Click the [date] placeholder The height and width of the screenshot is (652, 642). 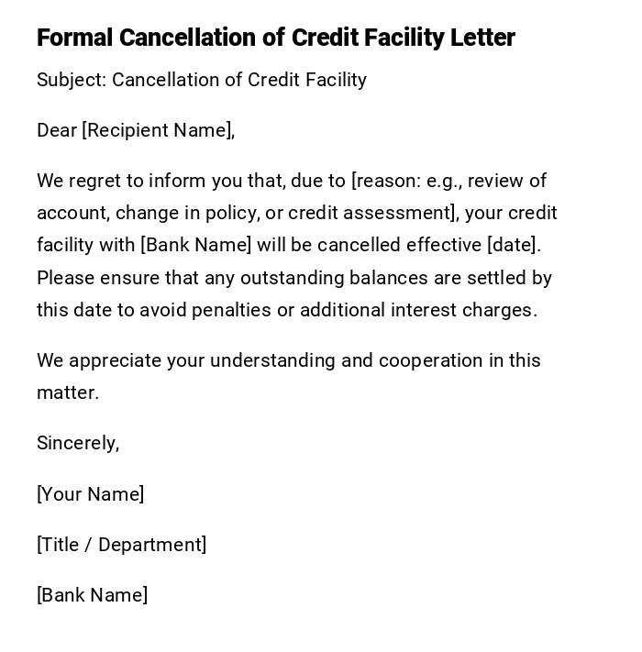[x=513, y=245]
